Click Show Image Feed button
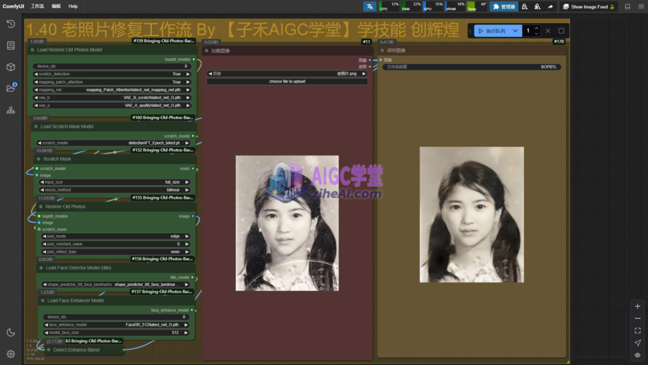Viewport: 648px width, 365px height. pos(589,6)
